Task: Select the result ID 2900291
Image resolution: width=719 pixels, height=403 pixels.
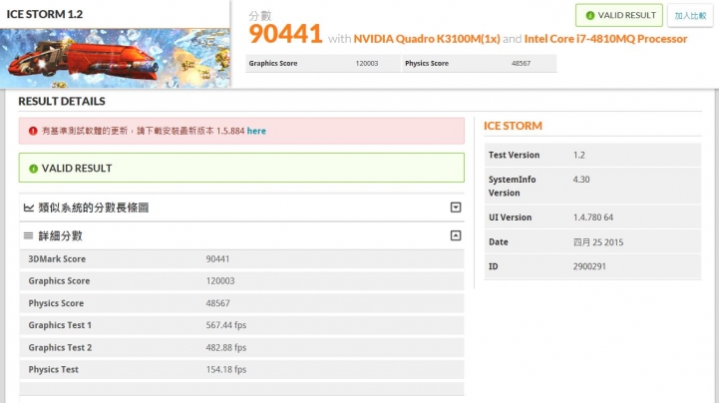Action: (589, 266)
